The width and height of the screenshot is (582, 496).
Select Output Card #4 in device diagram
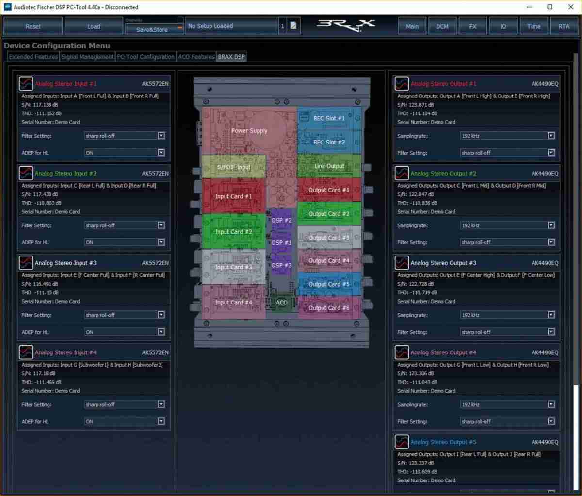coord(329,260)
